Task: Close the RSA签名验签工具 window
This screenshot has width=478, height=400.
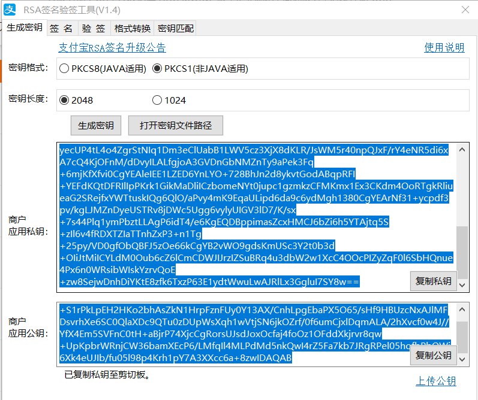Action: (465, 10)
